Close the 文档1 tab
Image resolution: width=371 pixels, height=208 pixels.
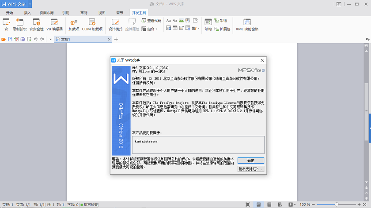coord(109,39)
